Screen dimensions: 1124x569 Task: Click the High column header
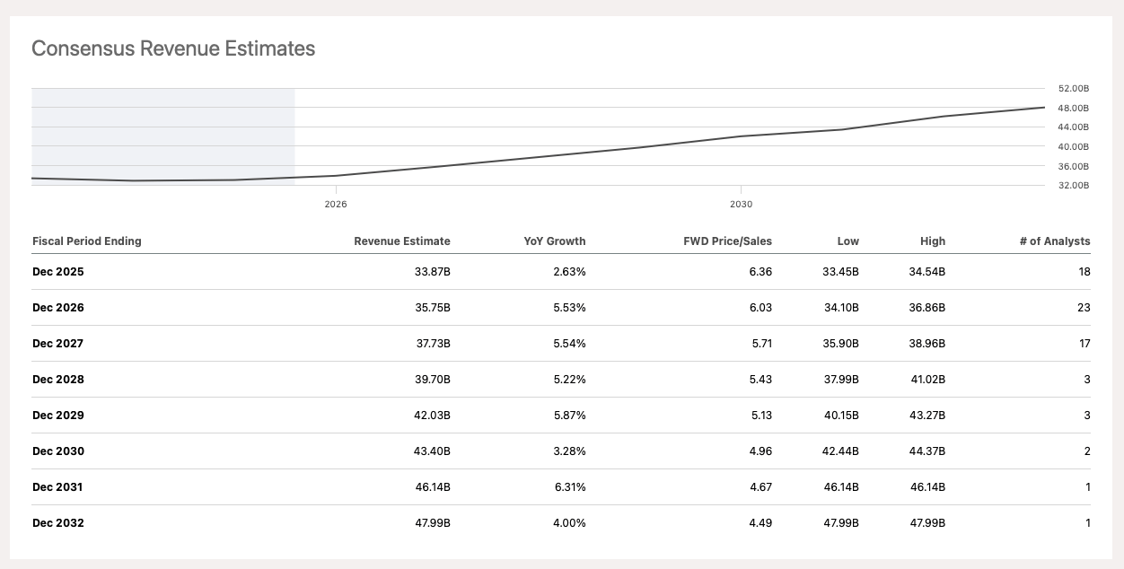click(932, 241)
